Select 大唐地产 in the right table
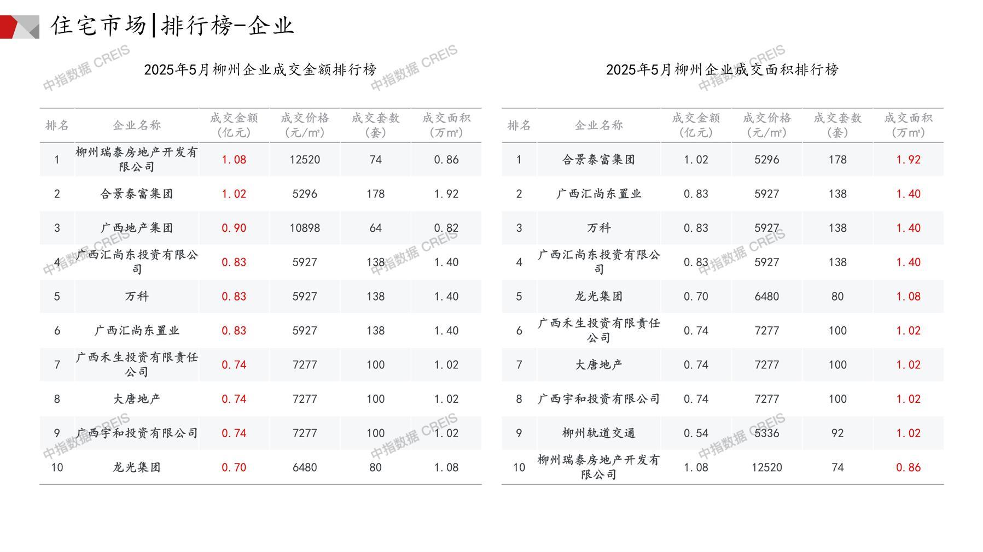 coord(598,365)
